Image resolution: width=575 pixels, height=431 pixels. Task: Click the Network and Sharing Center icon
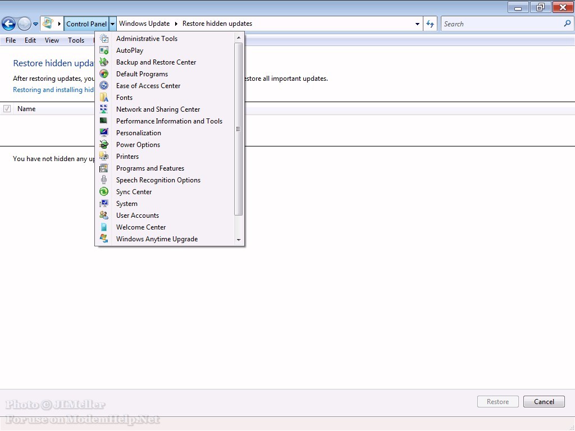[104, 109]
